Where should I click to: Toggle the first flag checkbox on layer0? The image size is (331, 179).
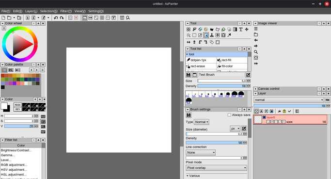268,122
